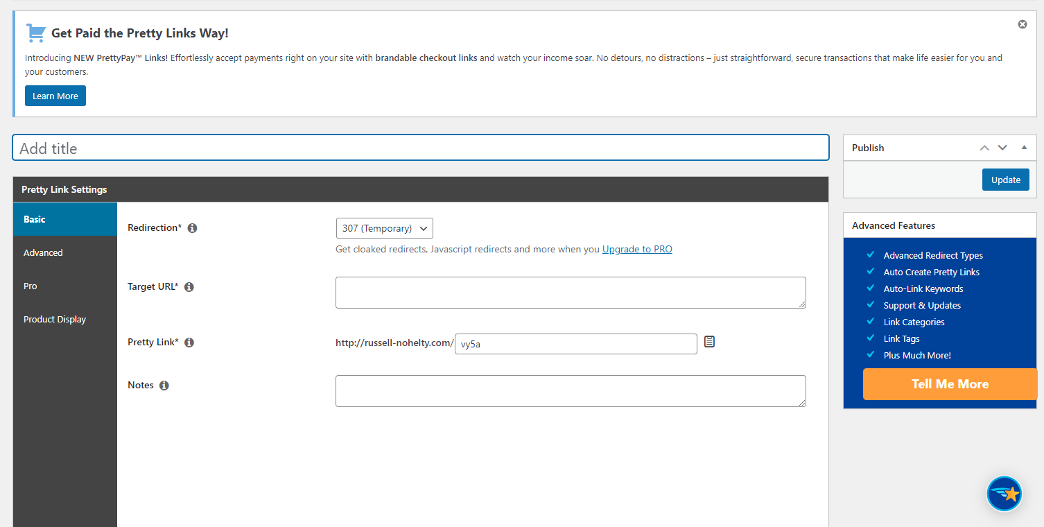Click Support & Updates text
This screenshot has height=527, width=1044.
(x=922, y=306)
